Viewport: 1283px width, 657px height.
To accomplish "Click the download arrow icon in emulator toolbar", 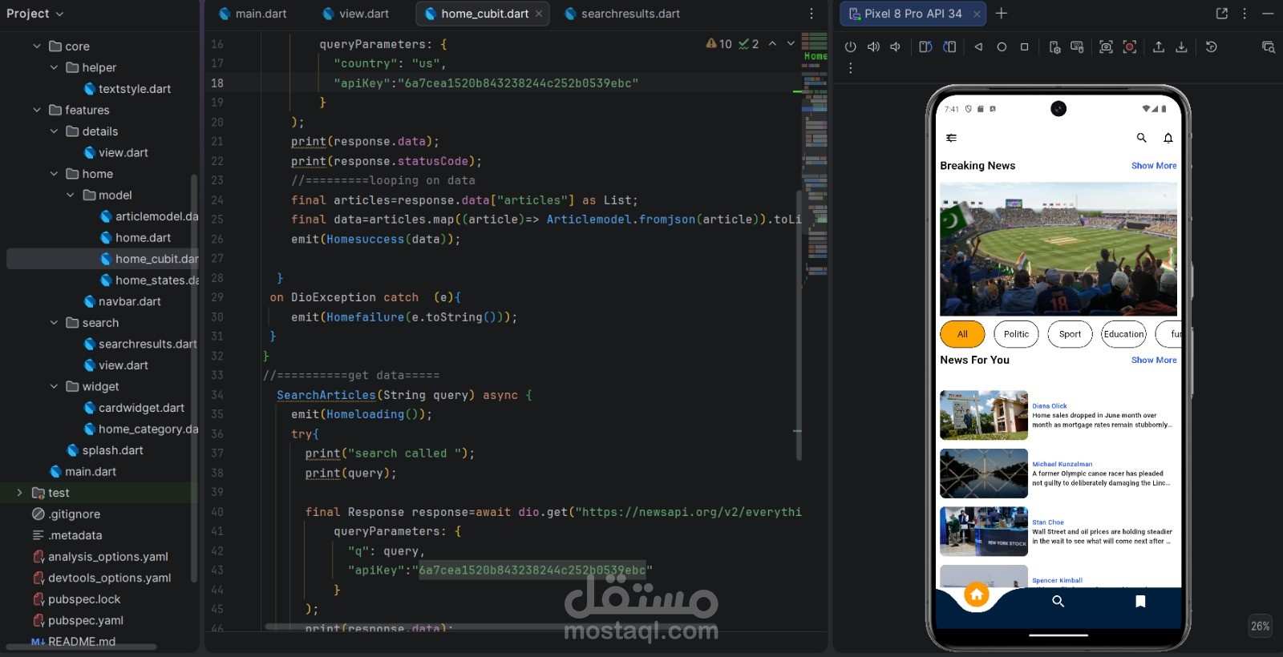I will (1181, 47).
